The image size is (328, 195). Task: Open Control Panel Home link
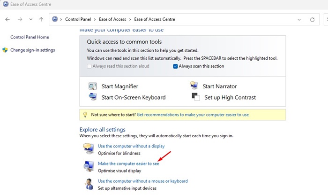tap(30, 37)
